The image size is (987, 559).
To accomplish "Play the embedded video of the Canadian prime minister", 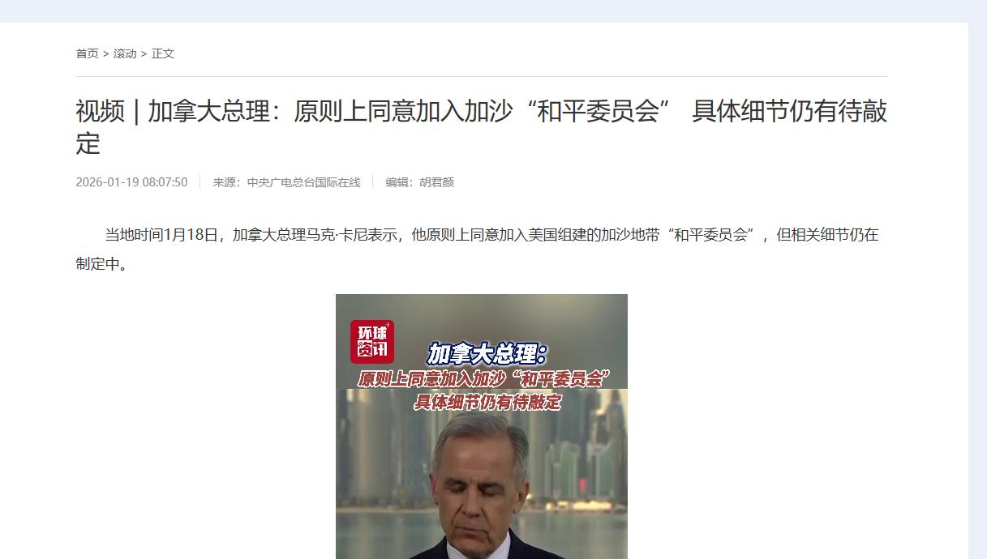I will pos(482,426).
